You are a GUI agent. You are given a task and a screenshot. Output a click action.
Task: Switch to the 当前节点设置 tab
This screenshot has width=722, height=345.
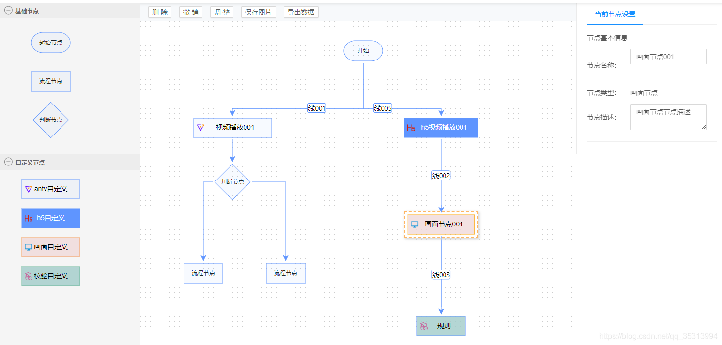(x=615, y=14)
